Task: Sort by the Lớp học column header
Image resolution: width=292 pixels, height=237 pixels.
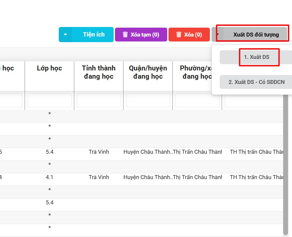Action: (x=49, y=68)
